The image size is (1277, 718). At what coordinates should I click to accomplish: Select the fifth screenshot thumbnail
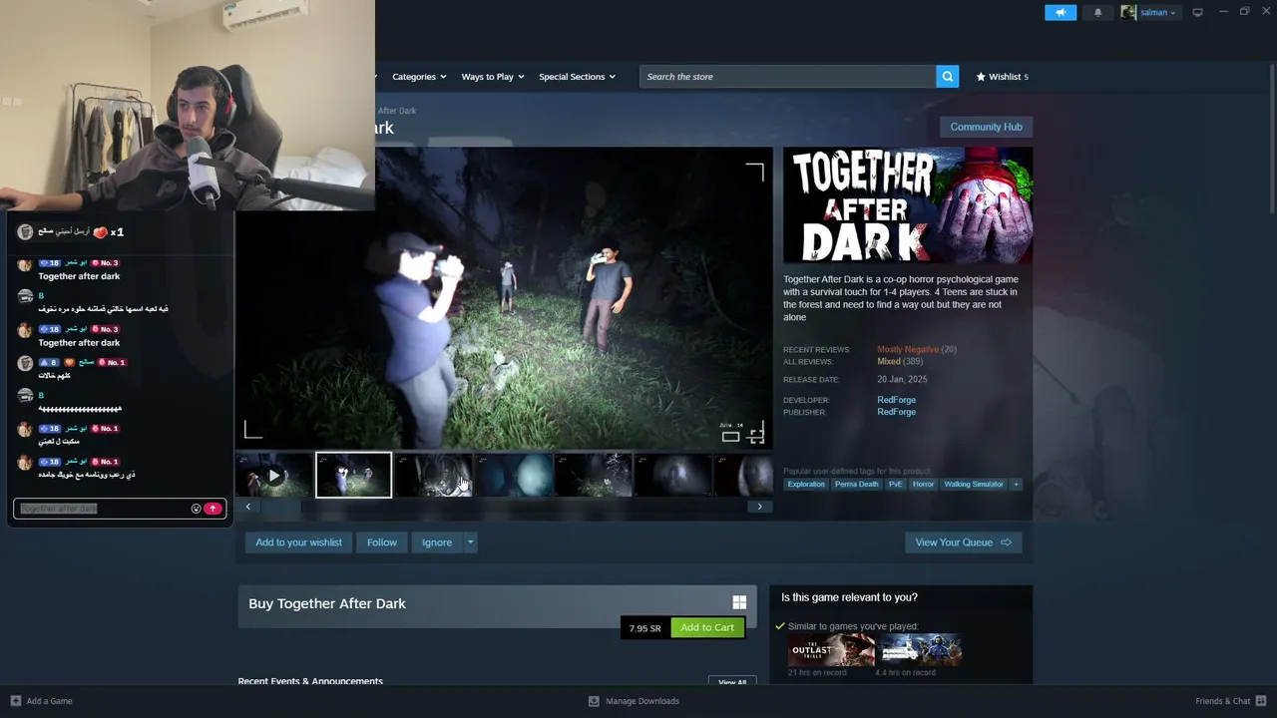[x=594, y=476]
